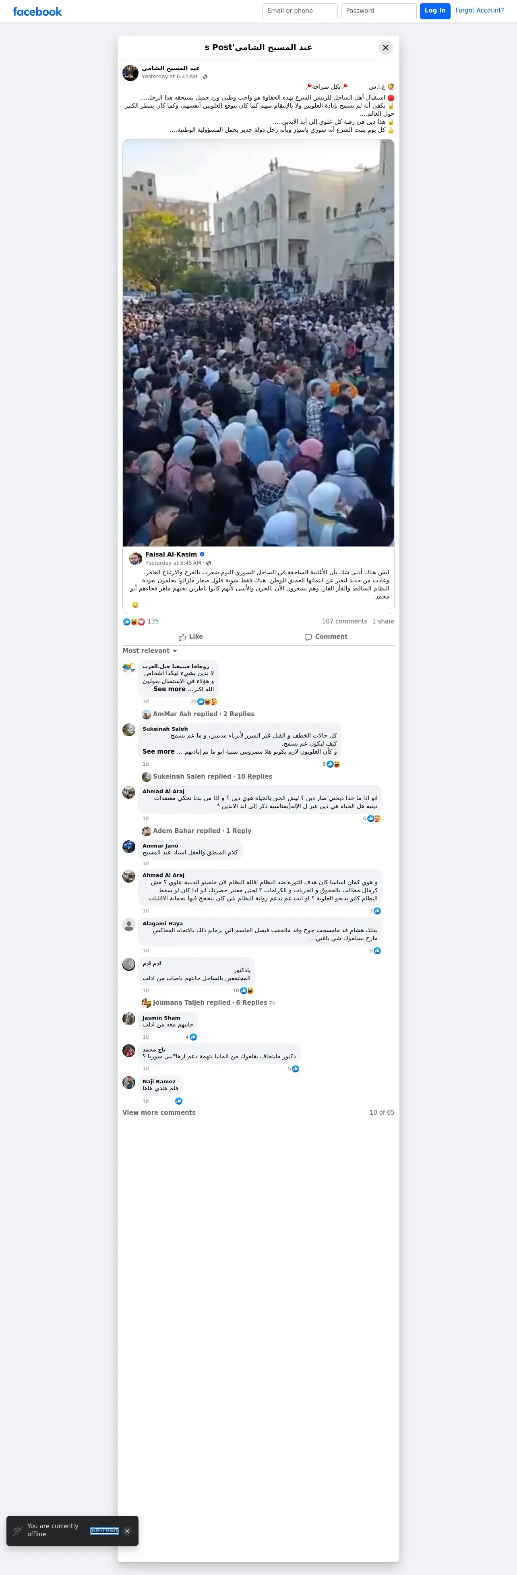Open the crowd video thumbnail
Viewport: 517px width, 1575px height.
point(258,343)
